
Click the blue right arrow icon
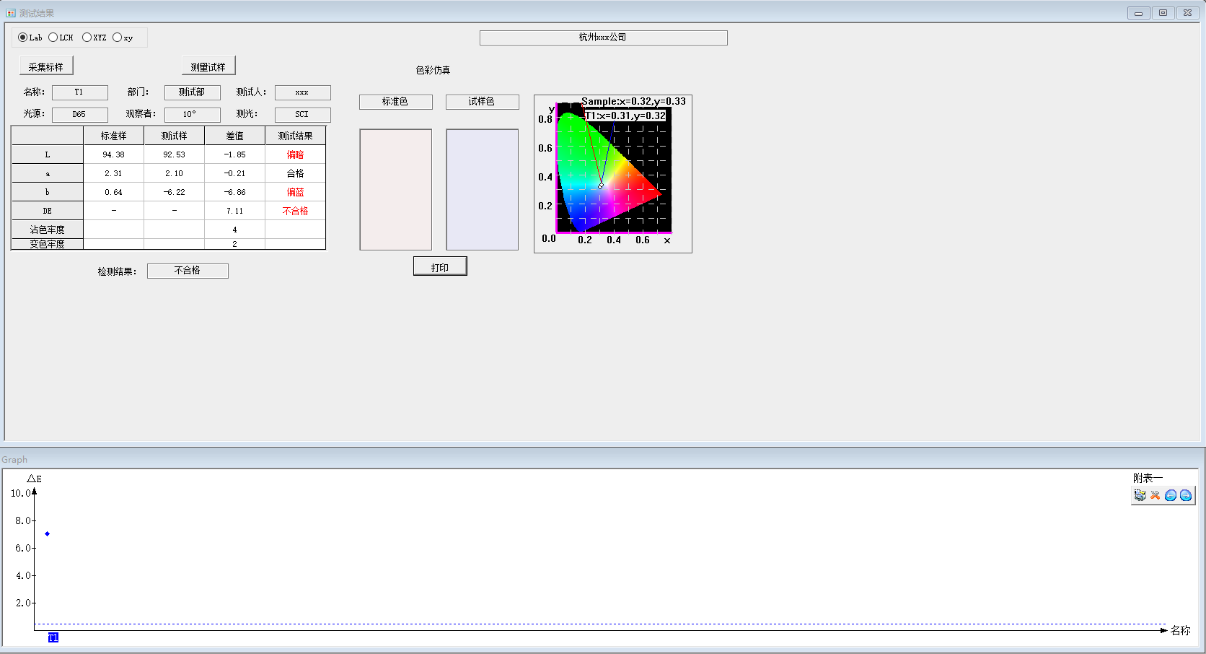(x=1186, y=495)
